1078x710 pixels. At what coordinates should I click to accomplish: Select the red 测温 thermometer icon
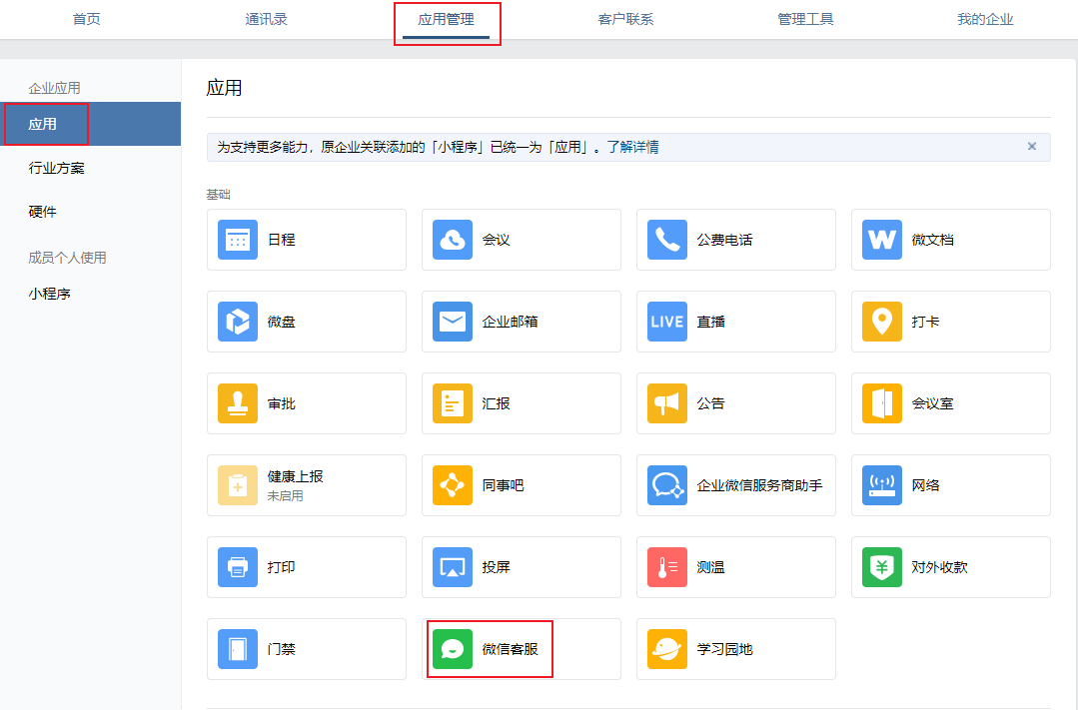[666, 566]
